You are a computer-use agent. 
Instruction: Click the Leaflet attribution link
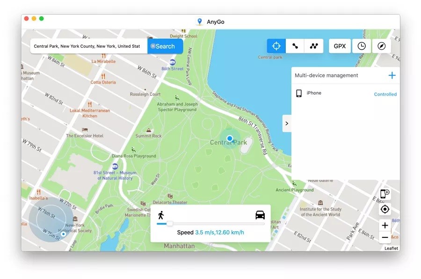[391, 249]
